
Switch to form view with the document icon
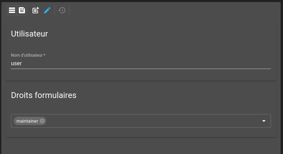pyautogui.click(x=22, y=10)
